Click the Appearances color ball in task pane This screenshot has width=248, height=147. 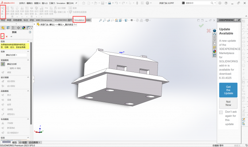[214, 51]
